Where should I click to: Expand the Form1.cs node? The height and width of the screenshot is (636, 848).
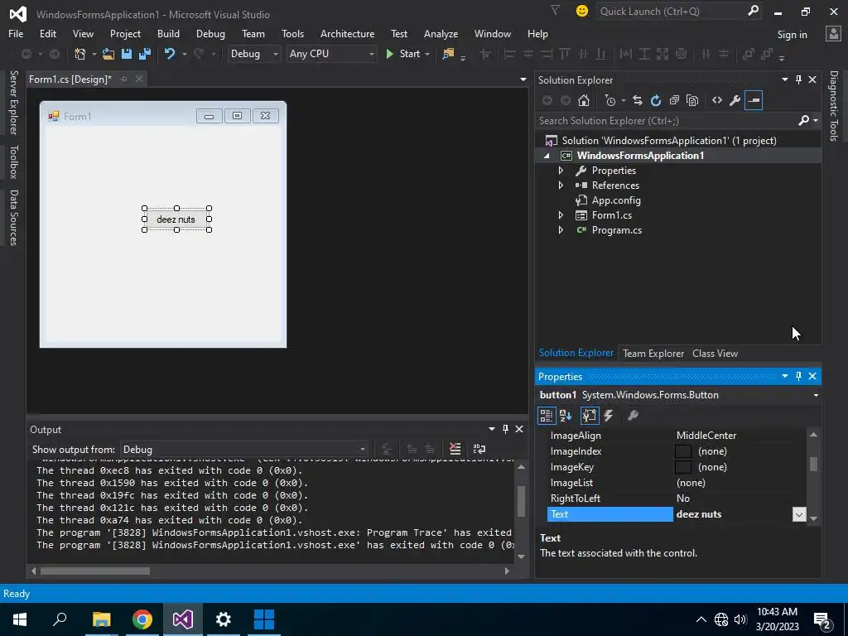(561, 215)
